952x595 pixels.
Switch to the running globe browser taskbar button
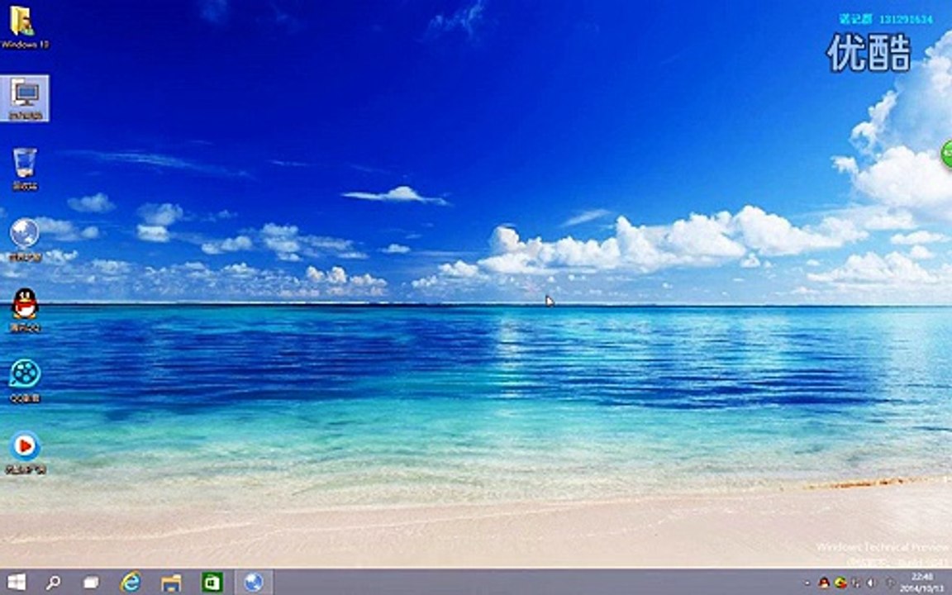[253, 583]
